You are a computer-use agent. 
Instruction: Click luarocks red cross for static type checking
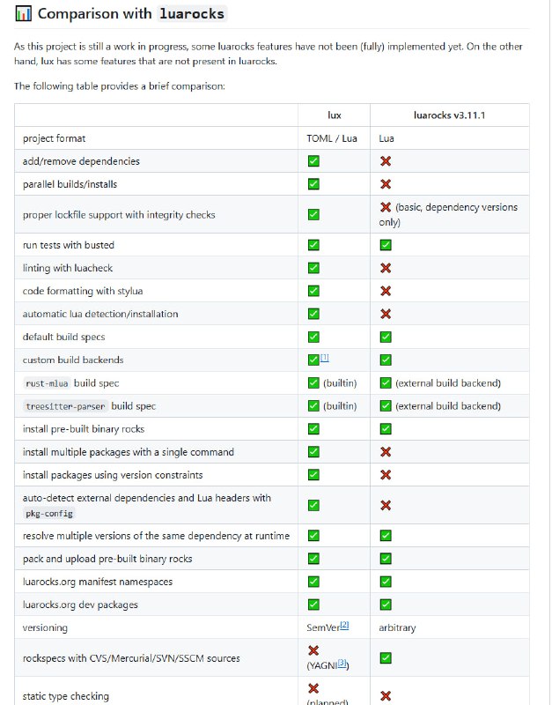pyautogui.click(x=385, y=696)
